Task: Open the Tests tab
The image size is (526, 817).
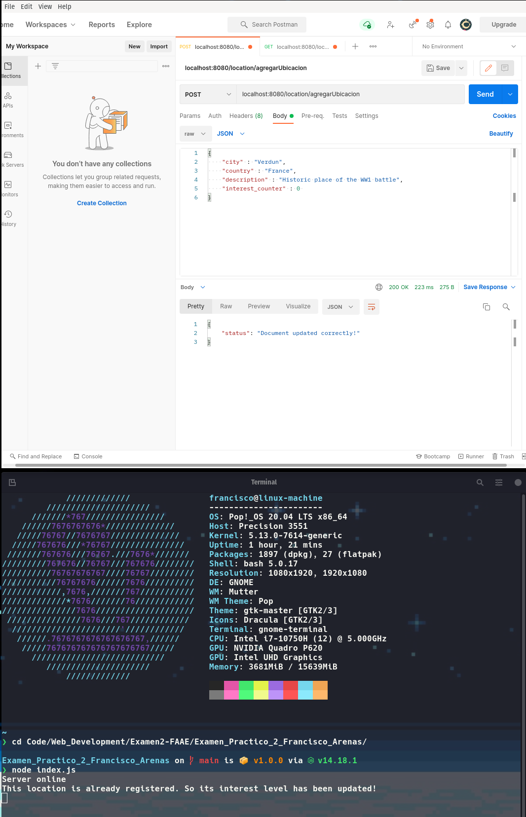Action: 339,116
